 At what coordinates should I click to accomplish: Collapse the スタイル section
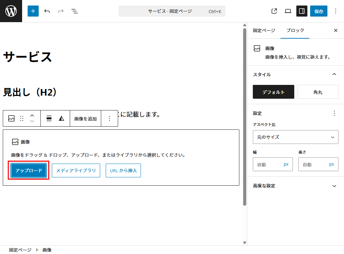(334, 74)
